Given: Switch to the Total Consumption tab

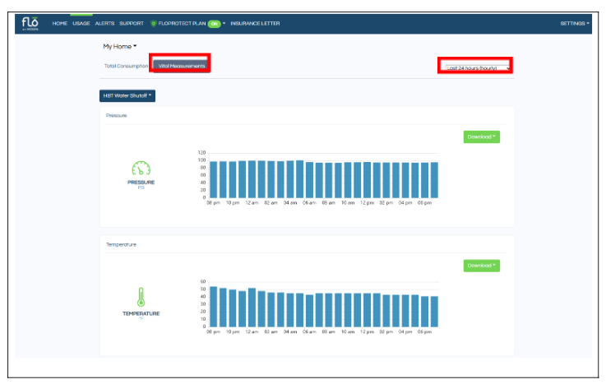Looking at the screenshot, I should click(126, 66).
